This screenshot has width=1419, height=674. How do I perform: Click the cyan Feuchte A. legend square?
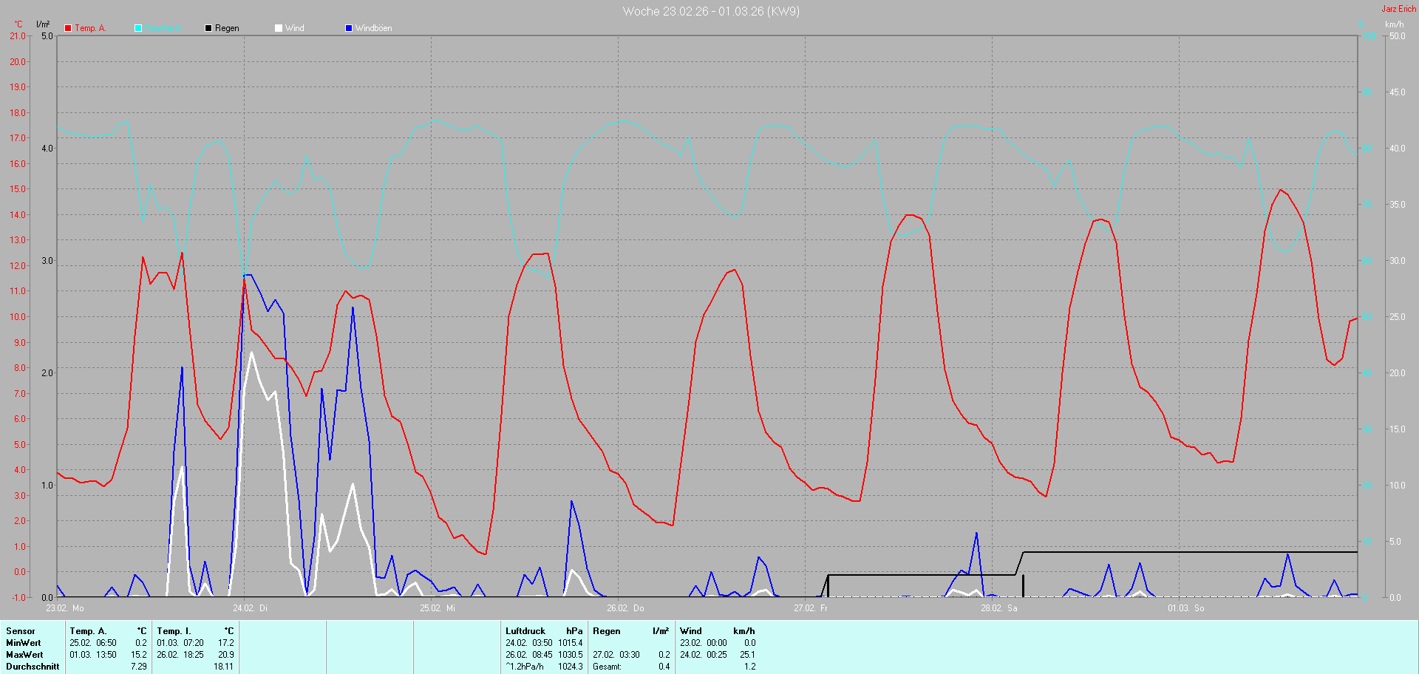138,28
